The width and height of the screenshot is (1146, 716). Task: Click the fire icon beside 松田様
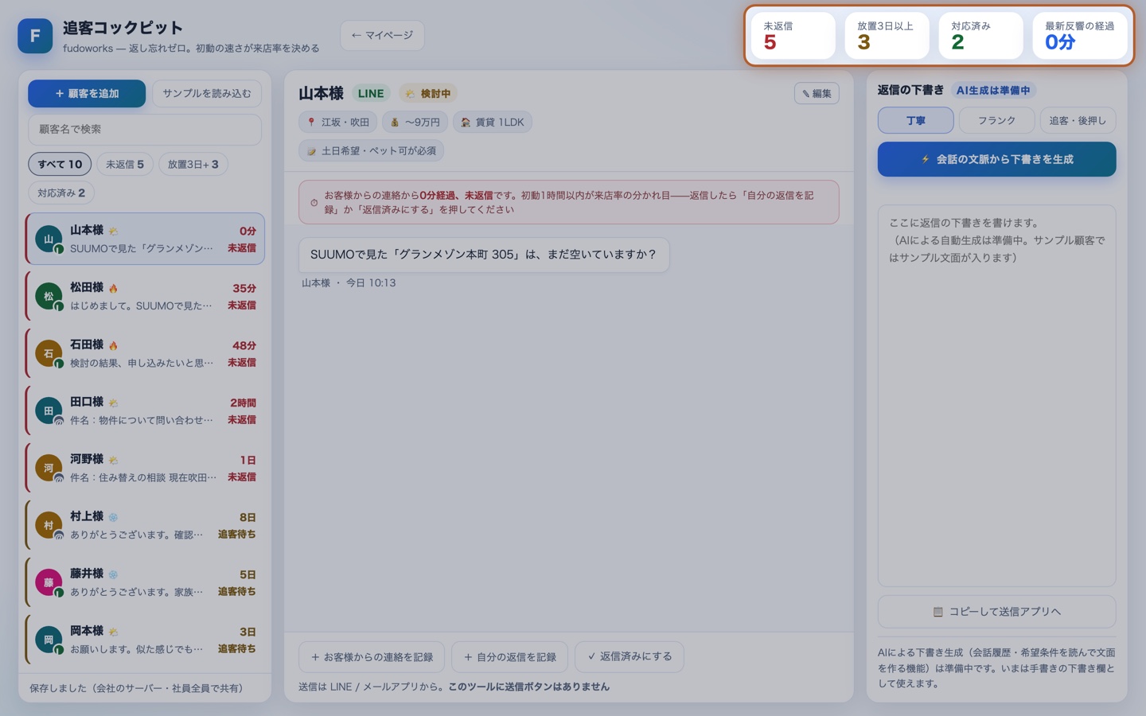(x=113, y=288)
